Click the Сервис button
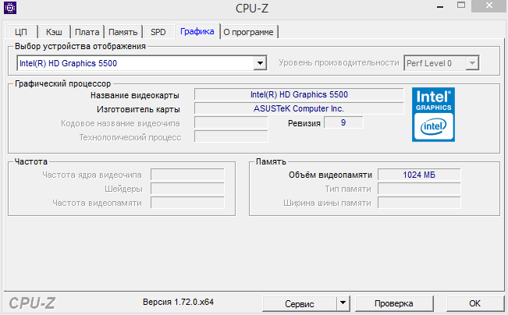 coord(300,303)
